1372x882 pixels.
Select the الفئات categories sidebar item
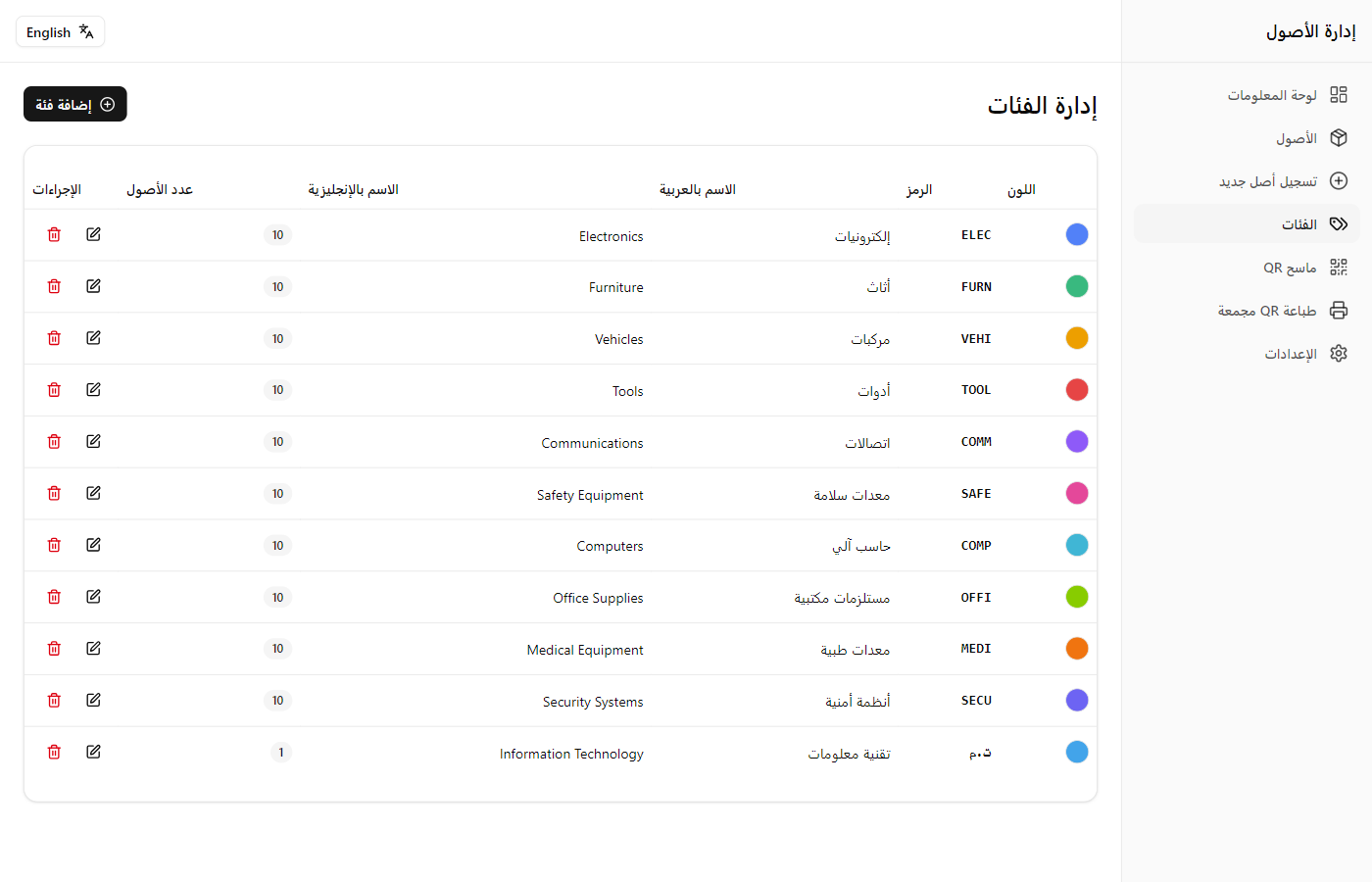pyautogui.click(x=1247, y=223)
